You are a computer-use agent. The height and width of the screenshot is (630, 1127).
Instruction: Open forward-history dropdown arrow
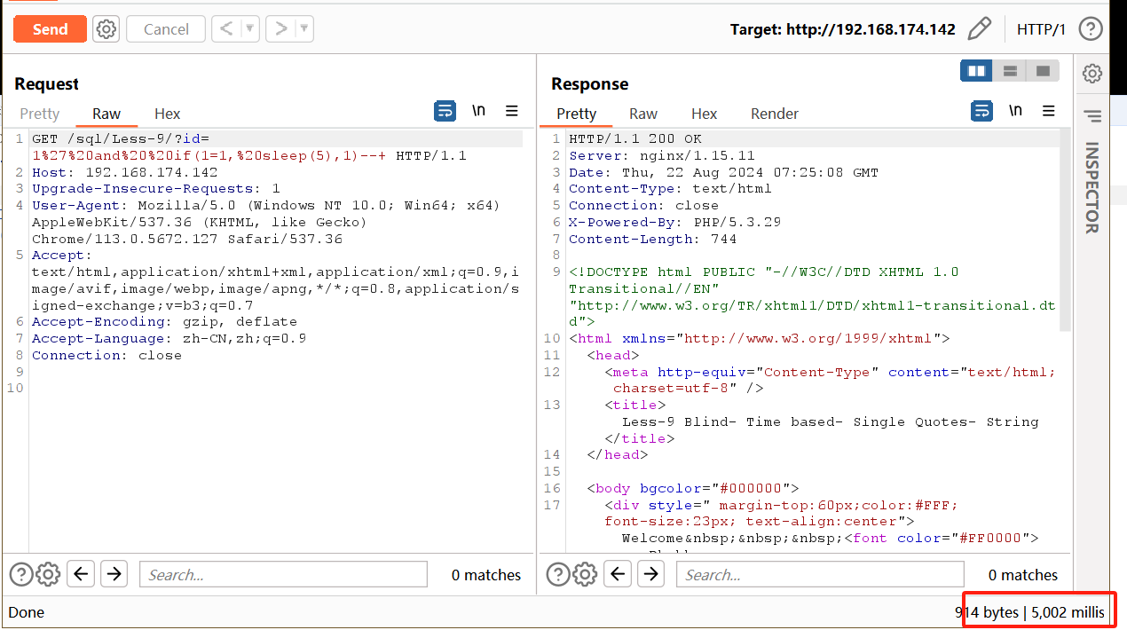tap(305, 29)
